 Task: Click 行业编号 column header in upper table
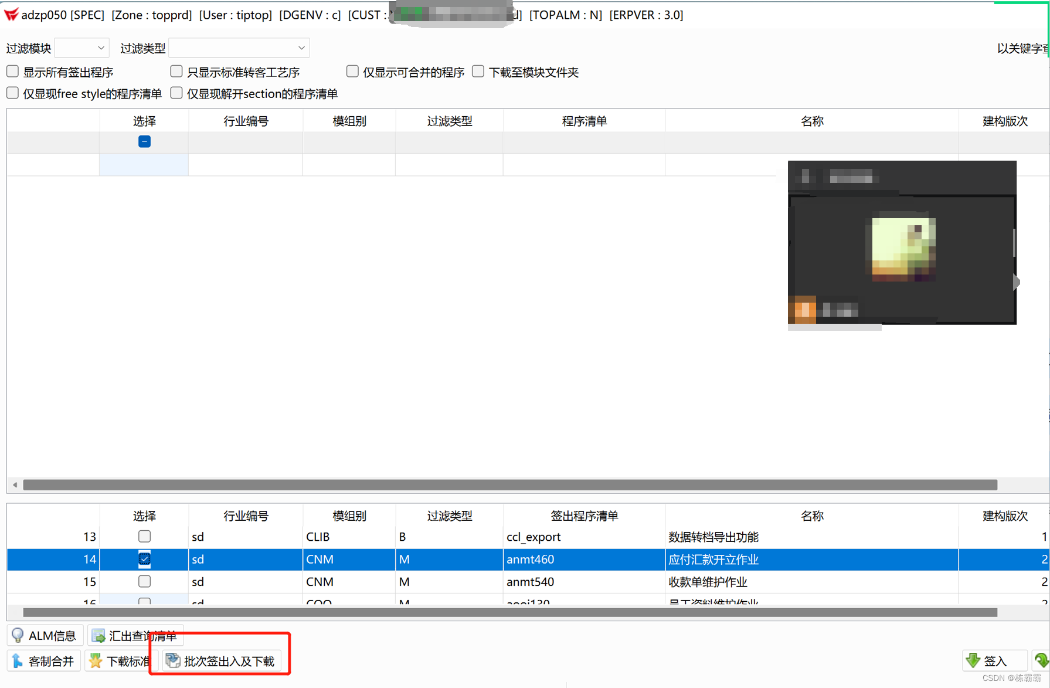[x=246, y=121]
